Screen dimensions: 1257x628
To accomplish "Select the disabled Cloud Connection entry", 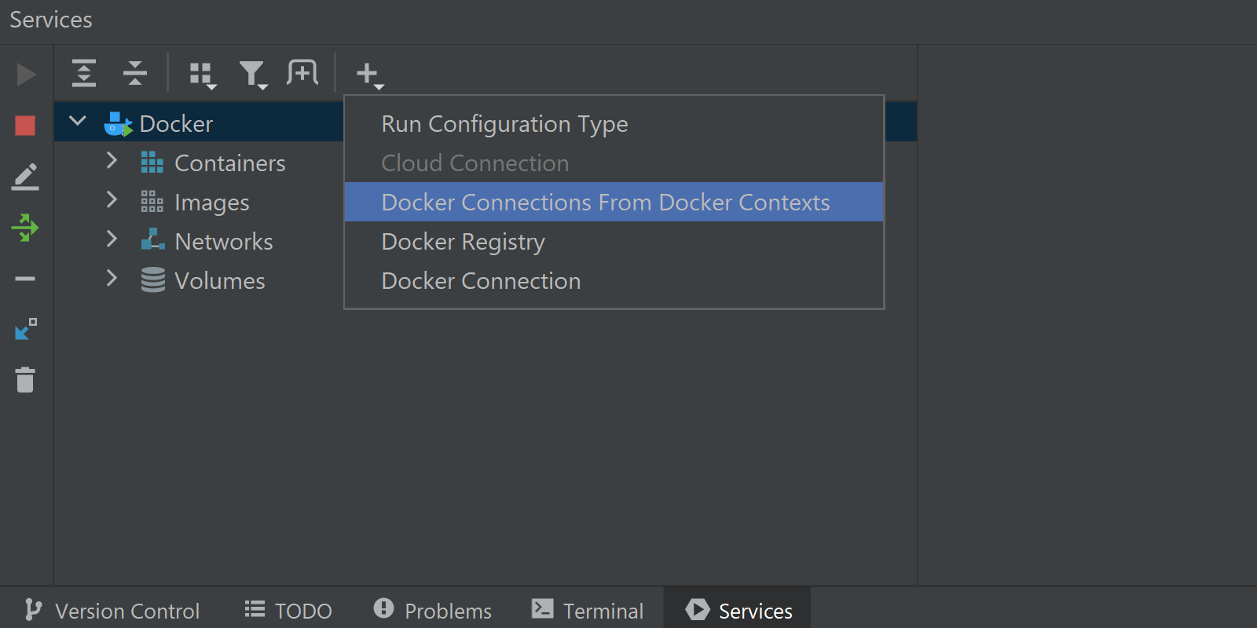I will (x=614, y=163).
